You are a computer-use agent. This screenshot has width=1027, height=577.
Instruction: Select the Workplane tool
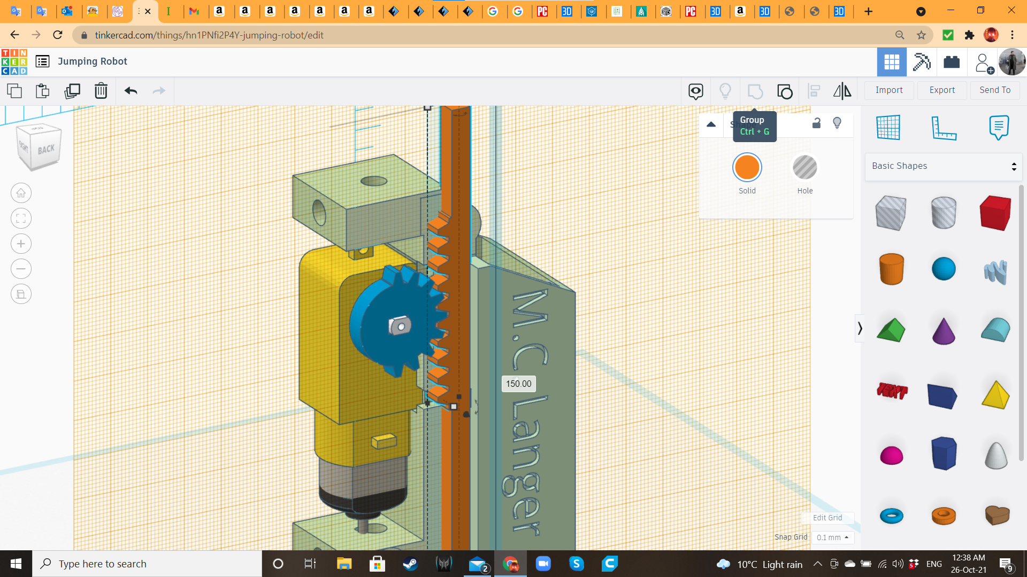pyautogui.click(x=888, y=127)
